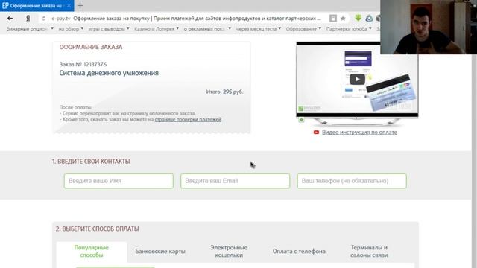
Task: Expand the на обзор bookmarks folder
Action: click(71, 28)
